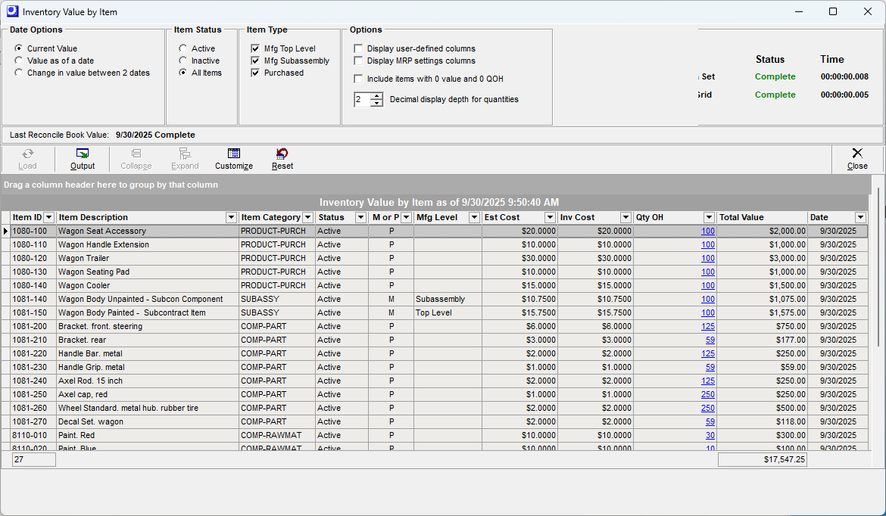
Task: Click the Output toolbar icon
Action: (82, 159)
